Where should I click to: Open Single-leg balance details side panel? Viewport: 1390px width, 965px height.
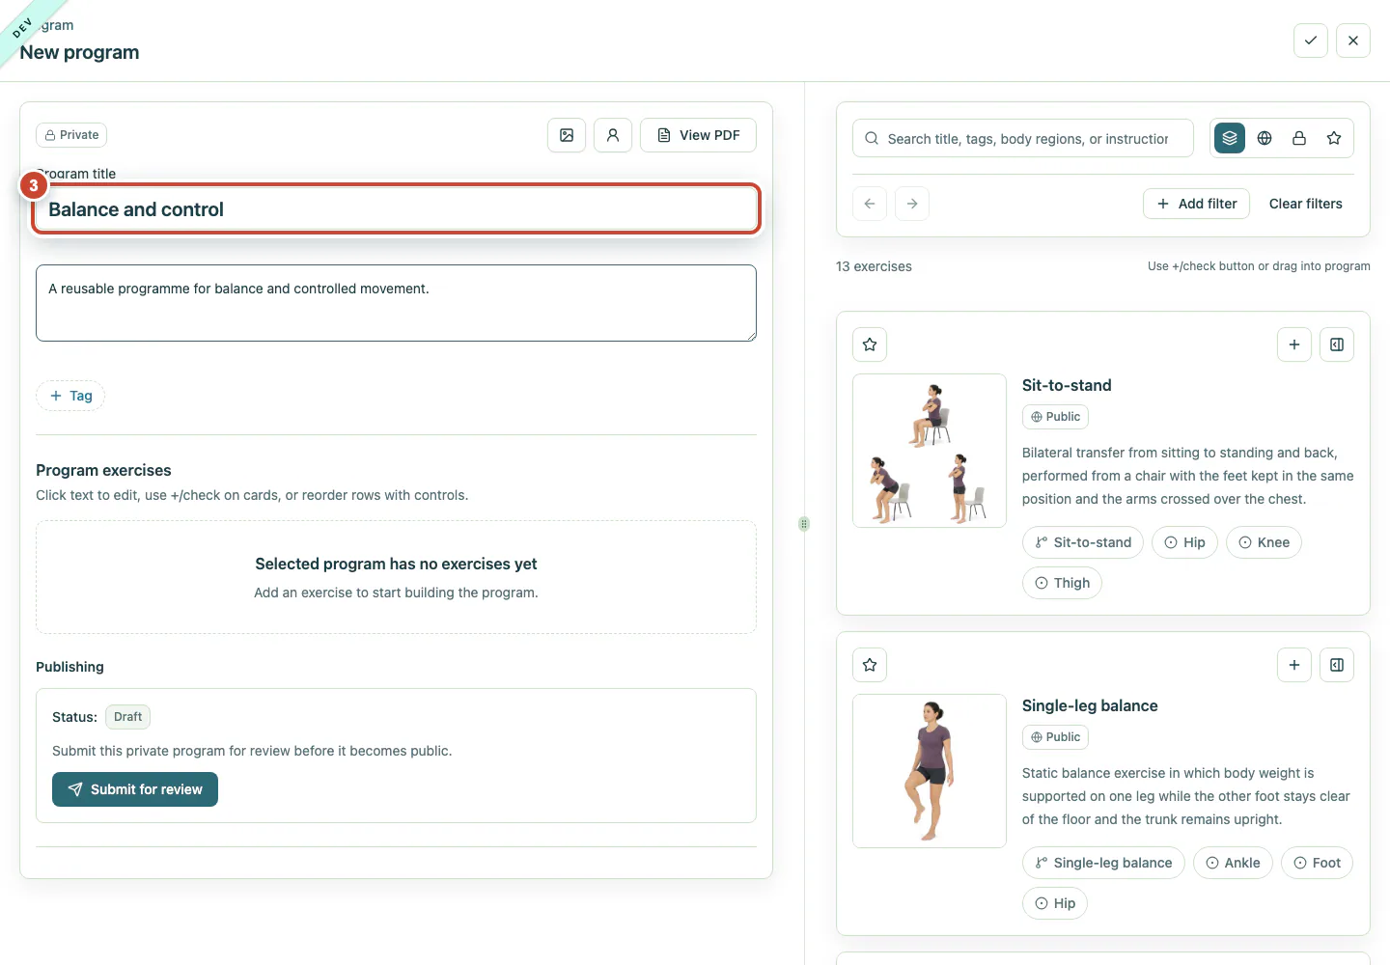pos(1337,665)
